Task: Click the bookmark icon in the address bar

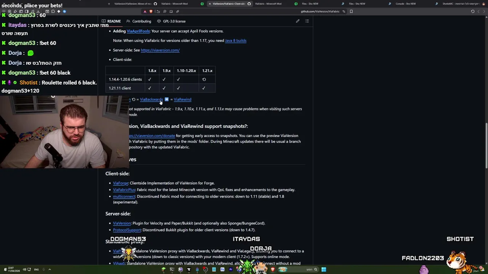Action: [351, 11]
